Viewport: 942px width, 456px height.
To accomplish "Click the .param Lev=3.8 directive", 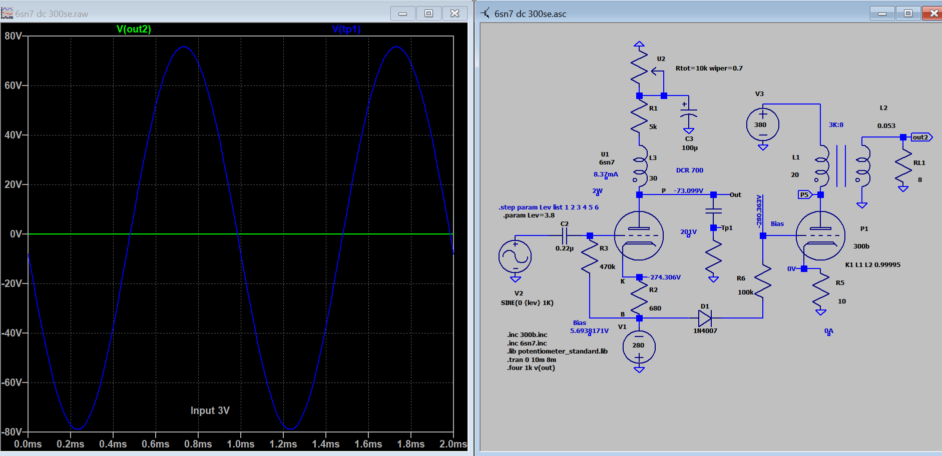I will [529, 215].
